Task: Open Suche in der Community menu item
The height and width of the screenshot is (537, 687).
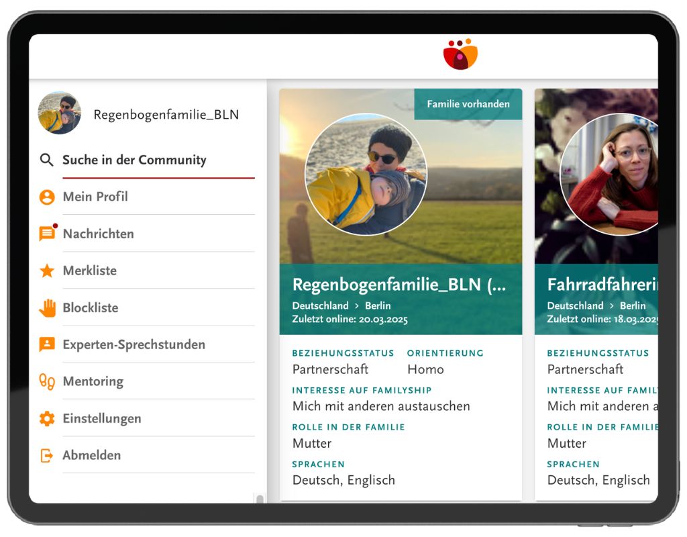Action: [x=134, y=160]
